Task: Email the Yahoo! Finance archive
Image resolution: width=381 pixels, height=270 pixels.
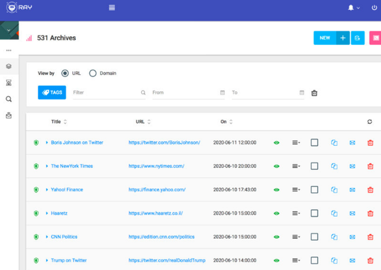Action: 352,190
